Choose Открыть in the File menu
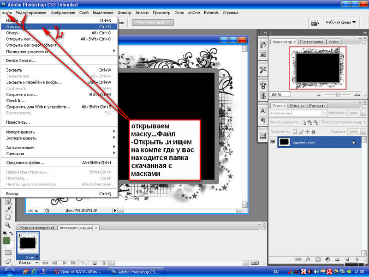This screenshot has width=369, height=277. [59, 27]
